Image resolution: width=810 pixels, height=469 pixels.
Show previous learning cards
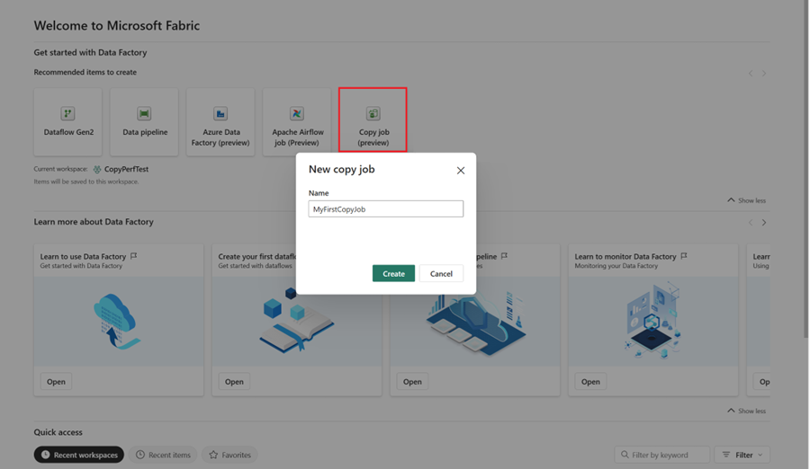(x=751, y=223)
